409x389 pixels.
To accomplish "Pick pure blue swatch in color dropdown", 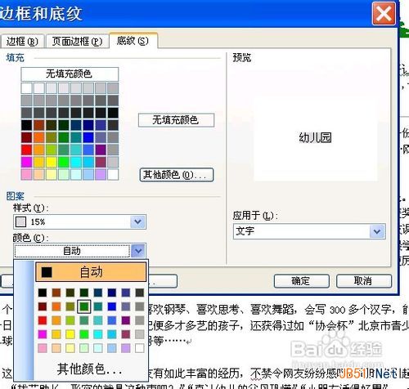I will point(112,306).
